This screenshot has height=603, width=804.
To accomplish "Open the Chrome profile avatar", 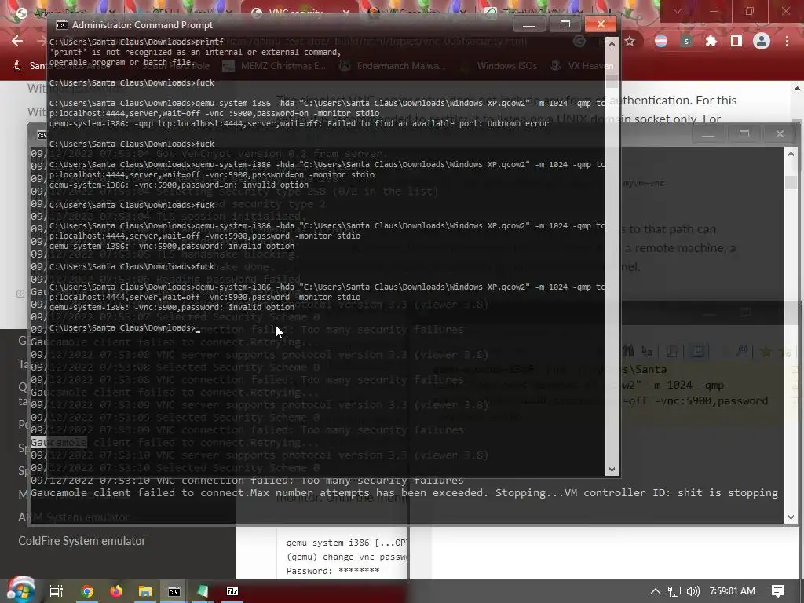I will (x=762, y=42).
